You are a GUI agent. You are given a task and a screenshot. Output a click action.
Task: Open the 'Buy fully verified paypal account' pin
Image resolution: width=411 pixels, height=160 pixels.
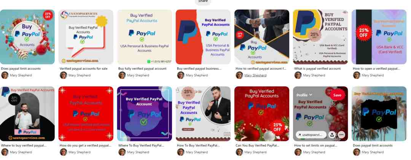click(145, 37)
